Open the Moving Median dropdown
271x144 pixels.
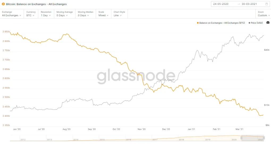tap(84, 15)
